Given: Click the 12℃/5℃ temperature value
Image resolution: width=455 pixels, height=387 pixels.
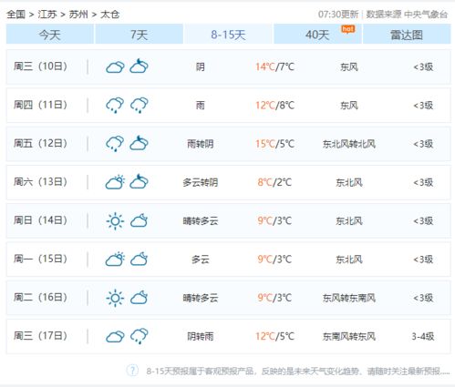Looking at the screenshot, I should (274, 336).
